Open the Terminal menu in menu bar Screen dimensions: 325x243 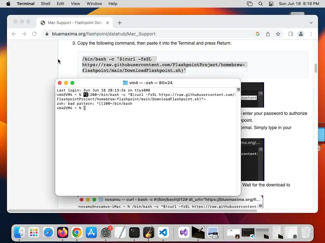coord(26,4)
